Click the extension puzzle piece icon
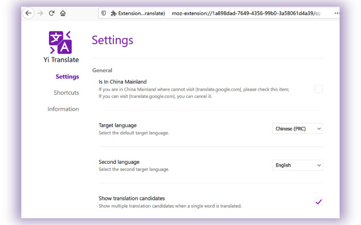361x225 pixels. tap(113, 13)
